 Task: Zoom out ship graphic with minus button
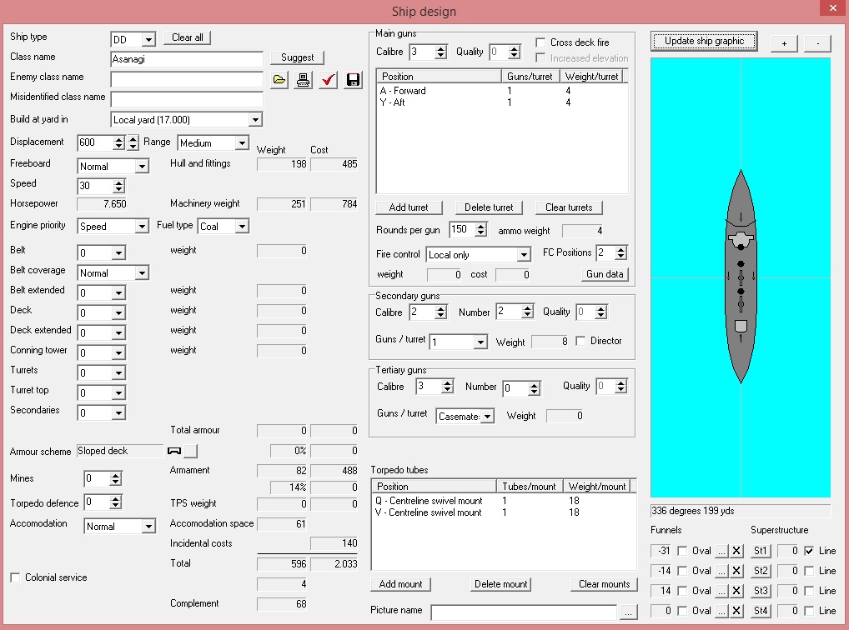(817, 43)
